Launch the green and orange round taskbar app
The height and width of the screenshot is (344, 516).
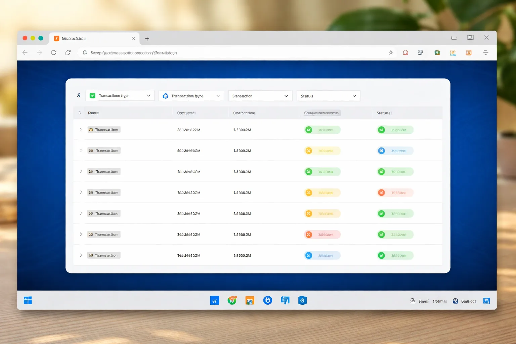232,300
